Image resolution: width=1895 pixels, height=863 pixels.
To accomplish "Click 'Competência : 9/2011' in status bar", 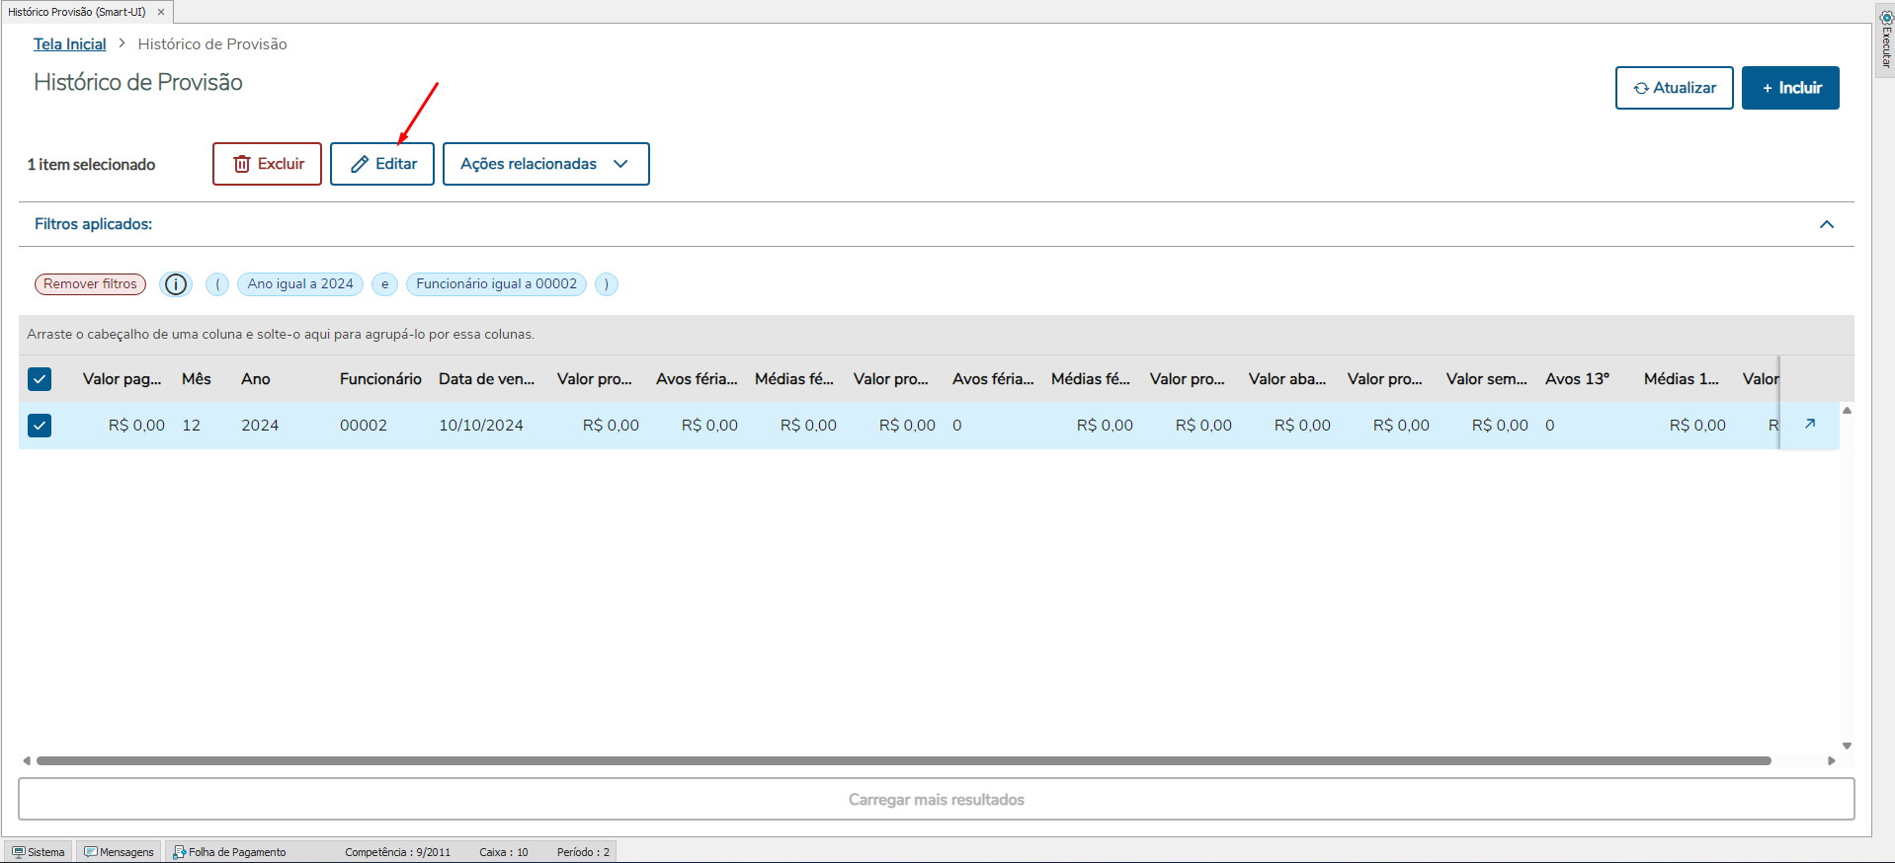I will [397, 852].
